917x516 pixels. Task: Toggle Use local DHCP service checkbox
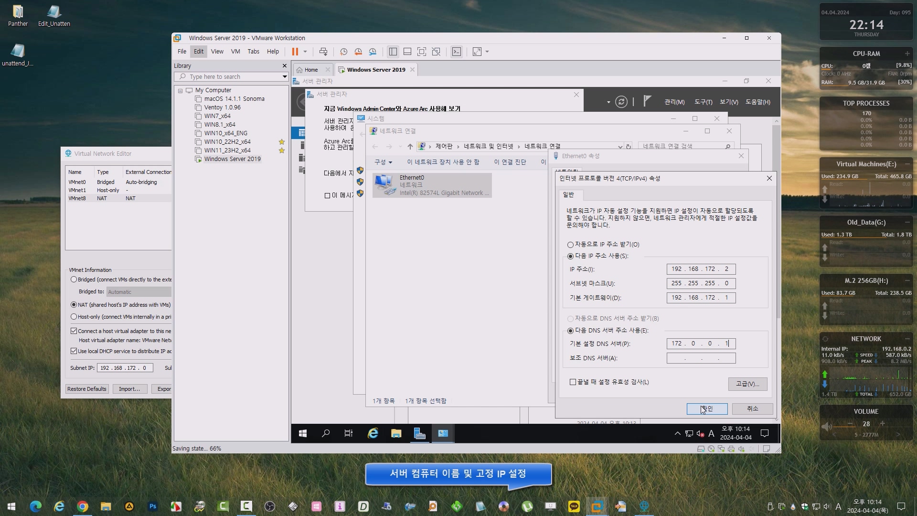click(74, 351)
